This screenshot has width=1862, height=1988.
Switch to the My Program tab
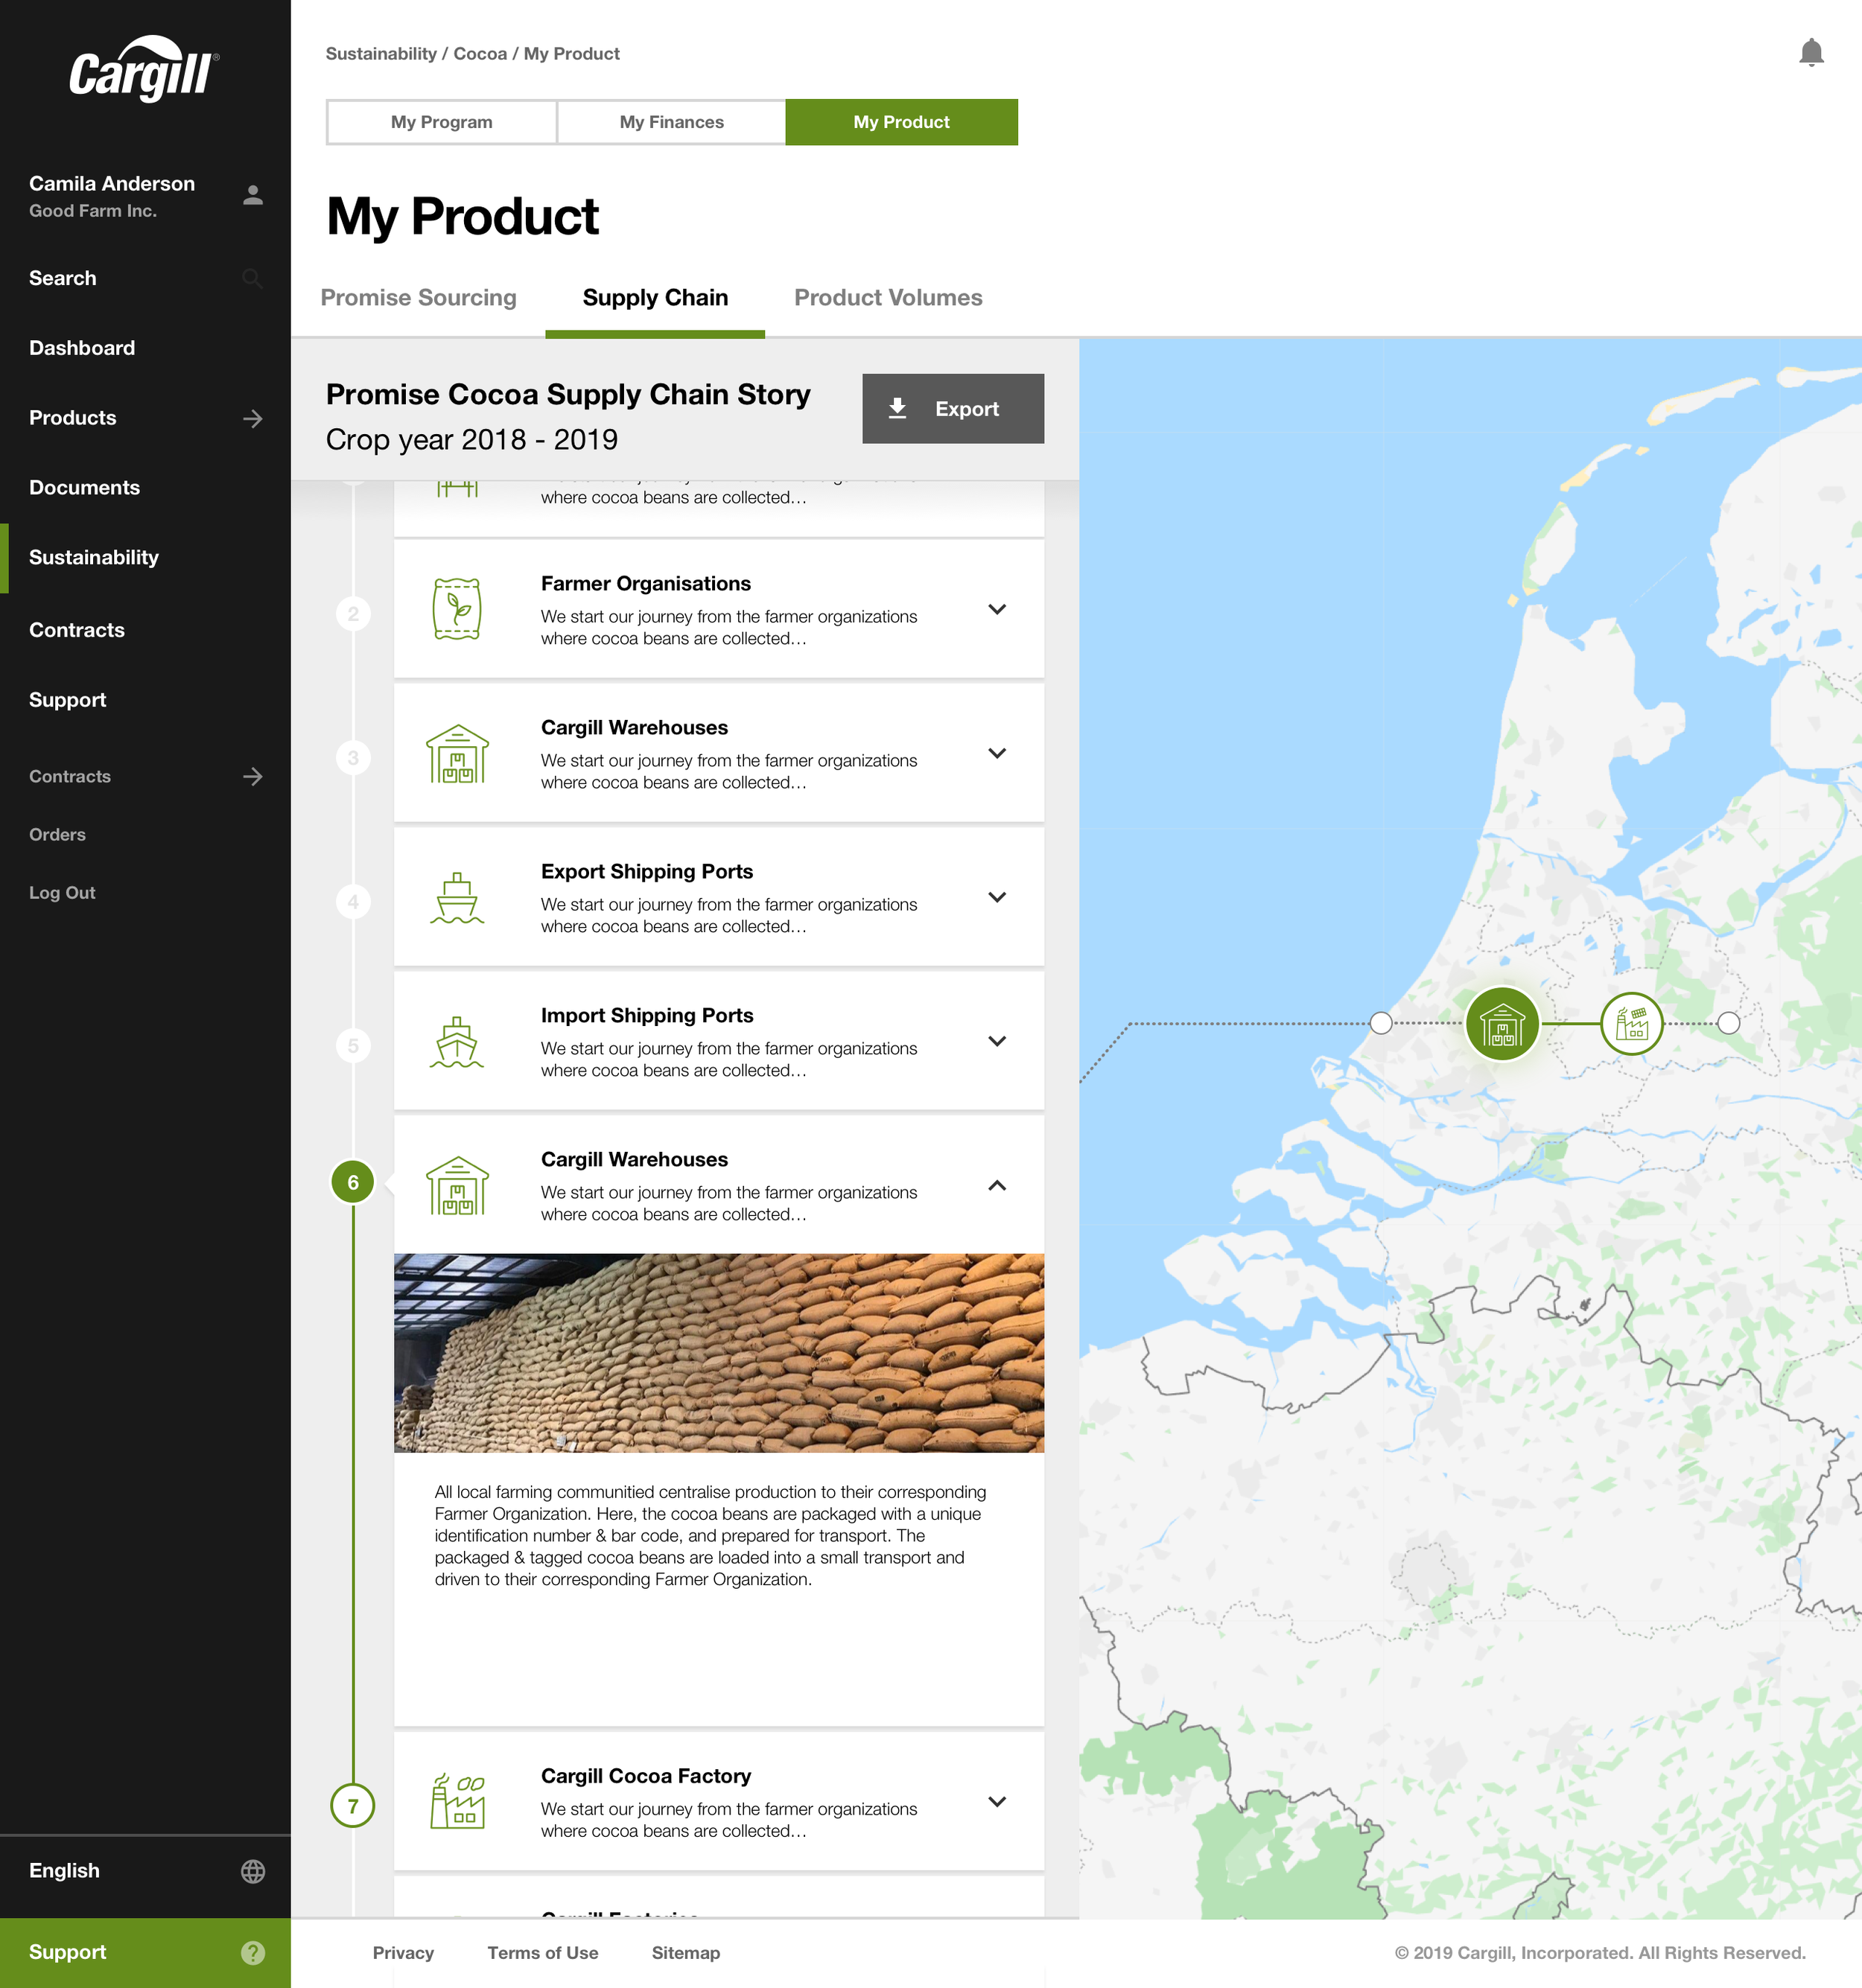coord(441,122)
